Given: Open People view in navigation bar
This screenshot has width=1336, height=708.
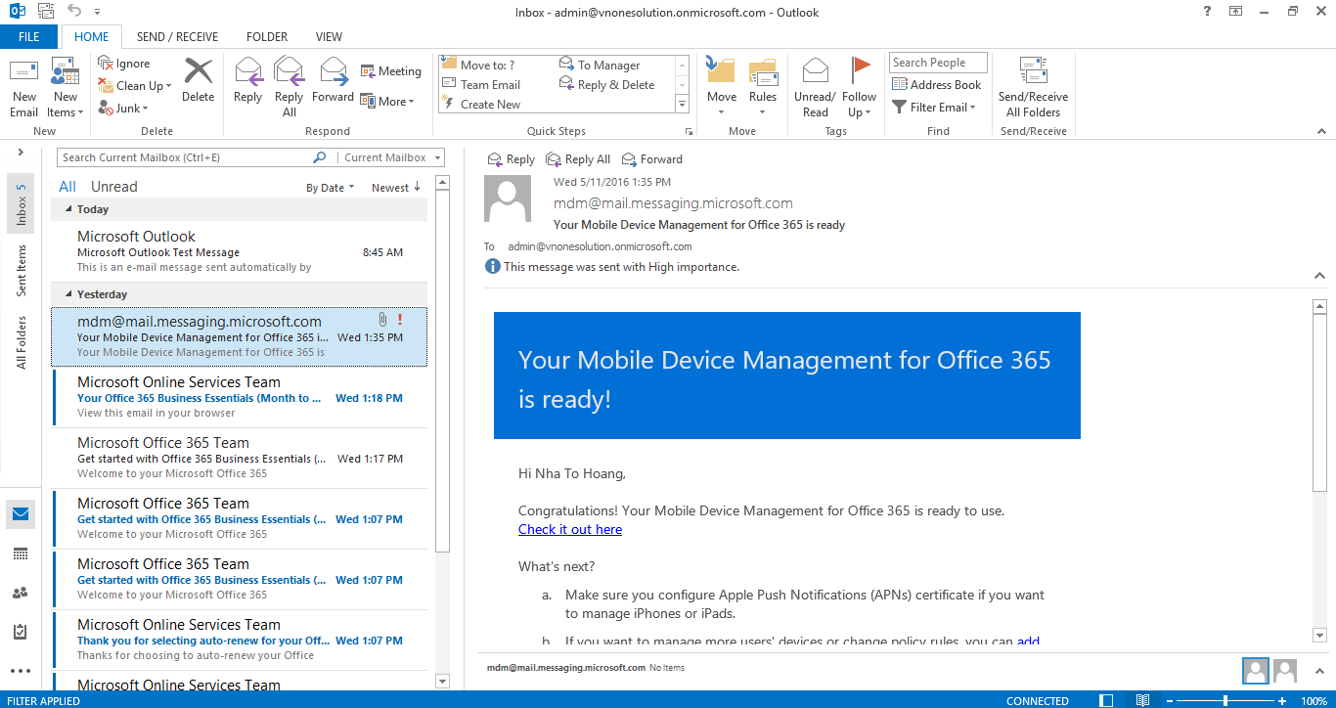Looking at the screenshot, I should (21, 593).
